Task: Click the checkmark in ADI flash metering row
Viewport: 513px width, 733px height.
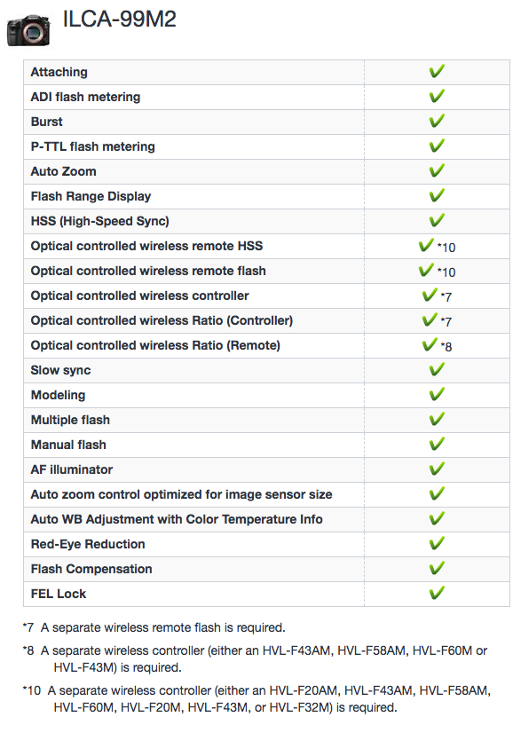Action: point(437,96)
